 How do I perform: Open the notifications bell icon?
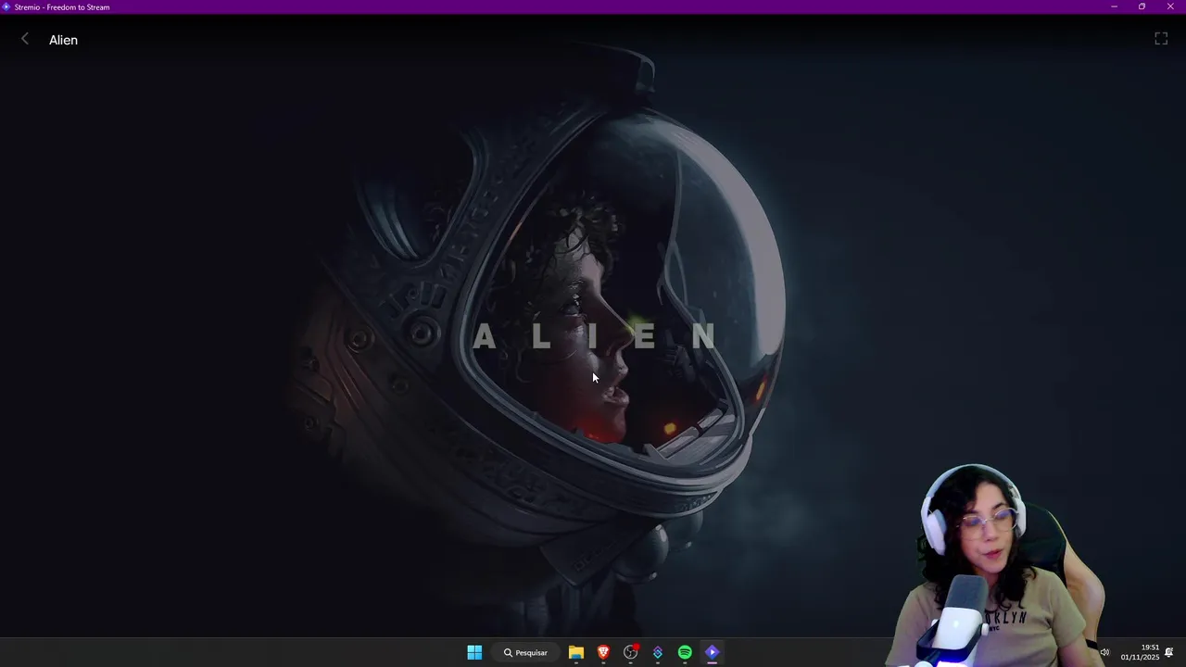pos(1169,652)
